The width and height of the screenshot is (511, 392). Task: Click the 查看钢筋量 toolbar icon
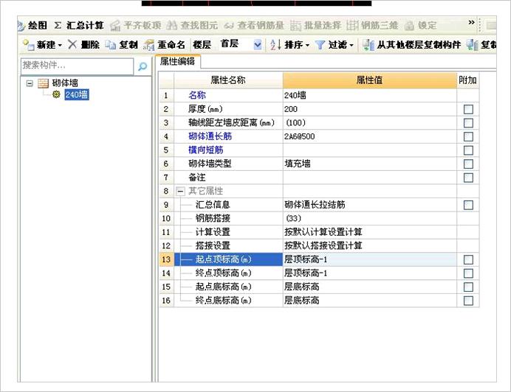pyautogui.click(x=229, y=25)
